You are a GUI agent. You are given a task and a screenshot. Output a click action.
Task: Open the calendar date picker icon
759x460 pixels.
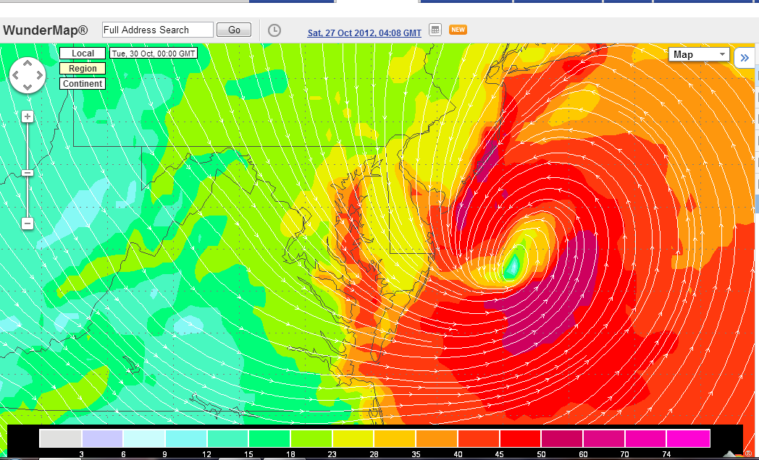coord(435,30)
